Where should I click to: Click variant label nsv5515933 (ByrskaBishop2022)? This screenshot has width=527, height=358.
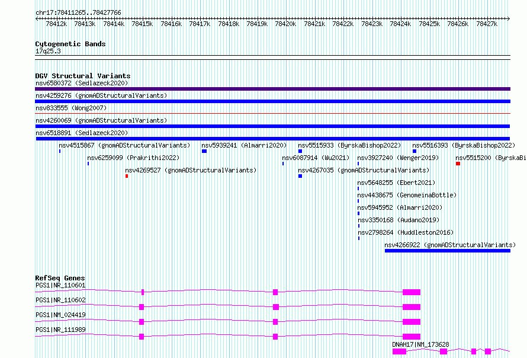pos(349,145)
